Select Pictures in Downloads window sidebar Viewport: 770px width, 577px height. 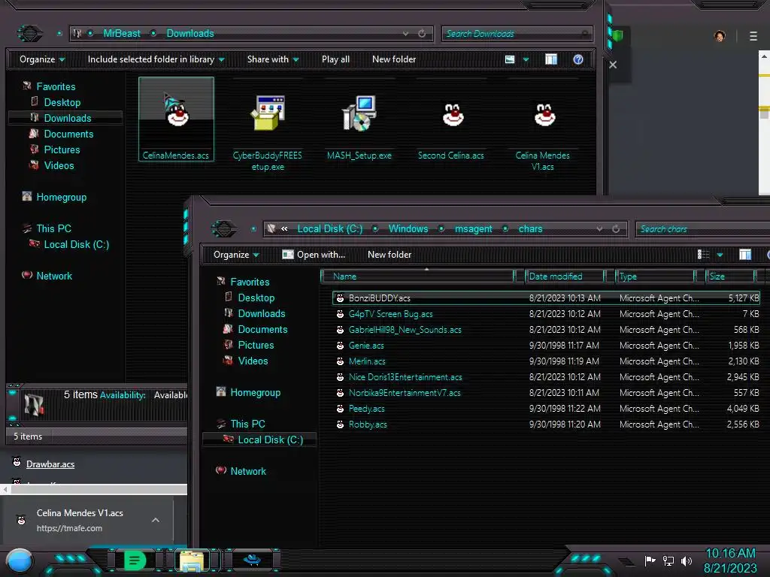tap(62, 150)
